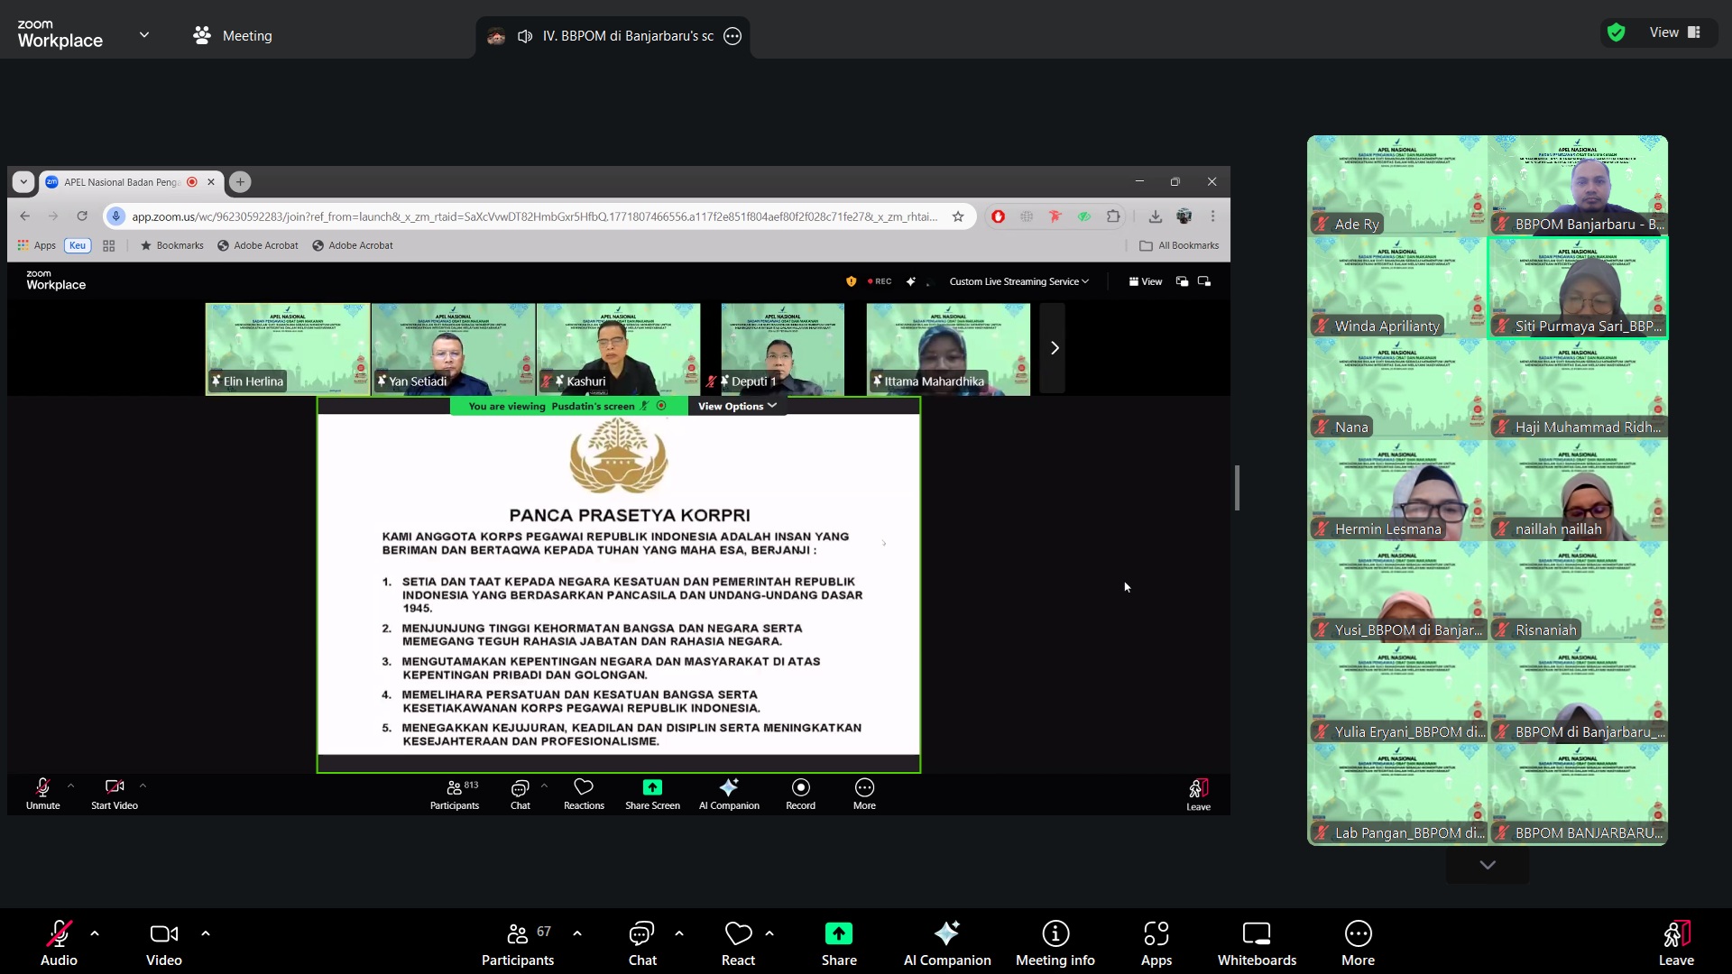Open the More options in bottom toolbar
The image size is (1732, 974).
pos(1358,942)
